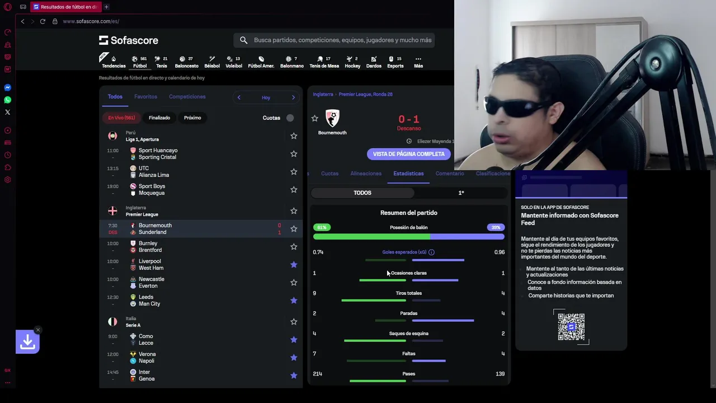
Task: Favorite the Newcastle vs Everton match
Action: click(294, 283)
